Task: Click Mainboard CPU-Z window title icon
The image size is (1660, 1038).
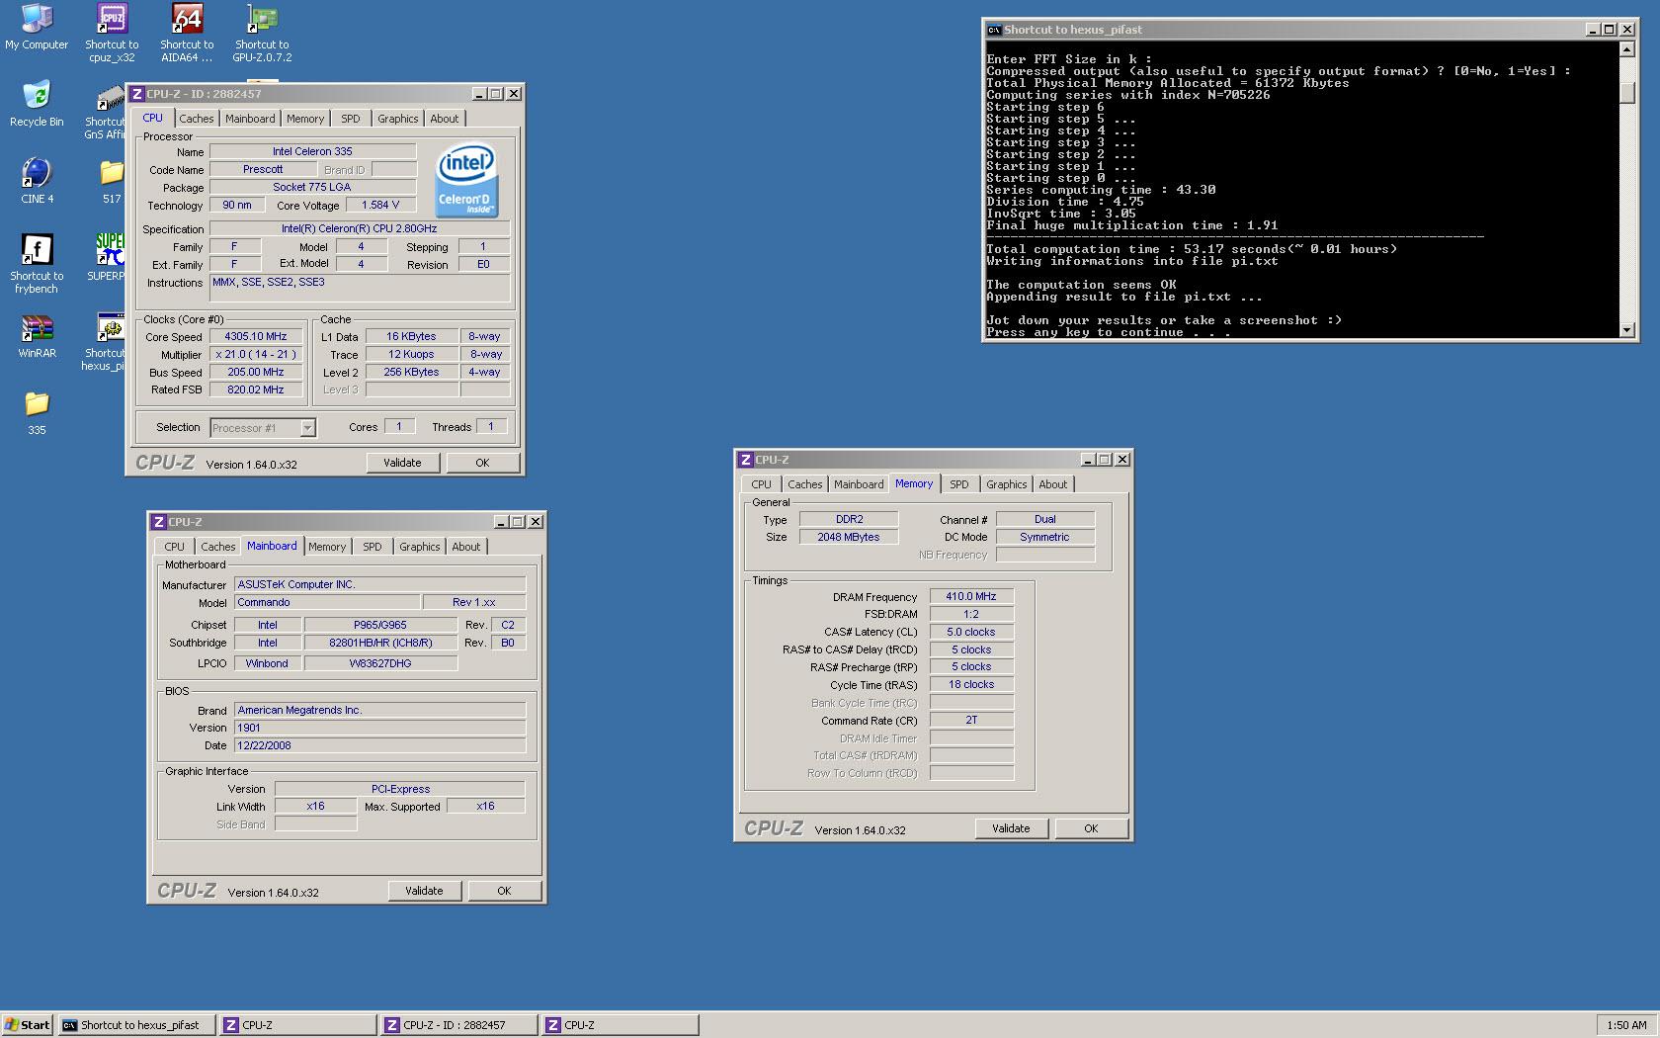Action: coord(159,522)
